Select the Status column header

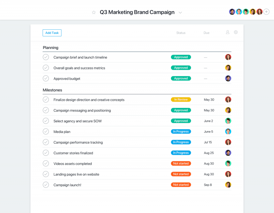click(181, 33)
